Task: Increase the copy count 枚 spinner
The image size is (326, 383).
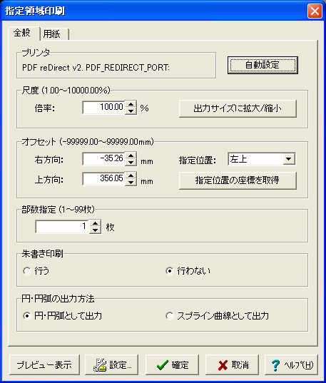Action: [x=95, y=223]
